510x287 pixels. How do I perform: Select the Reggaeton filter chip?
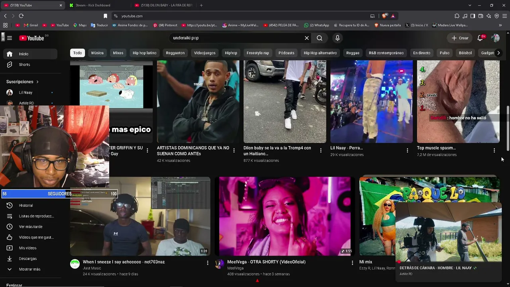(175, 53)
